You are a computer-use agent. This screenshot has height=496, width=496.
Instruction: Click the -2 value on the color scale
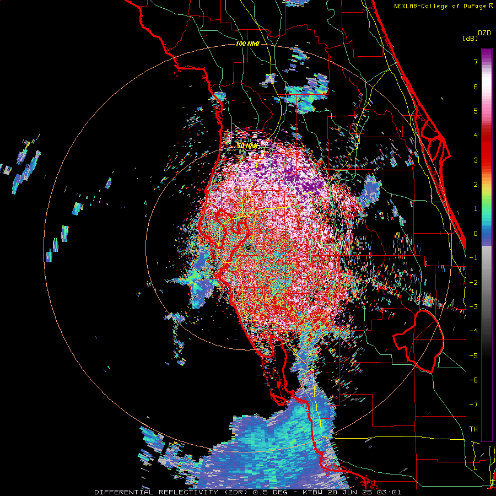[473, 282]
